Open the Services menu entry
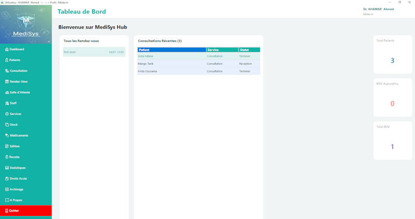This screenshot has height=219, width=415. point(16,114)
